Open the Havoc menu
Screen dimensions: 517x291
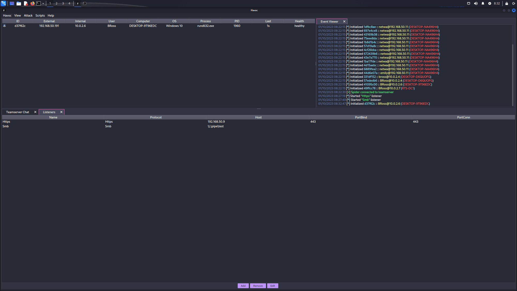(x=7, y=16)
